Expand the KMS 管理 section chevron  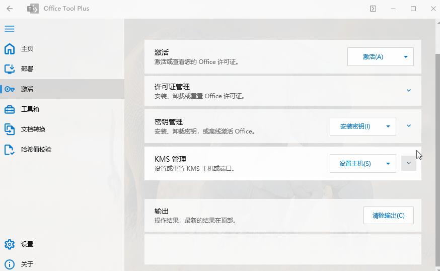(409, 163)
